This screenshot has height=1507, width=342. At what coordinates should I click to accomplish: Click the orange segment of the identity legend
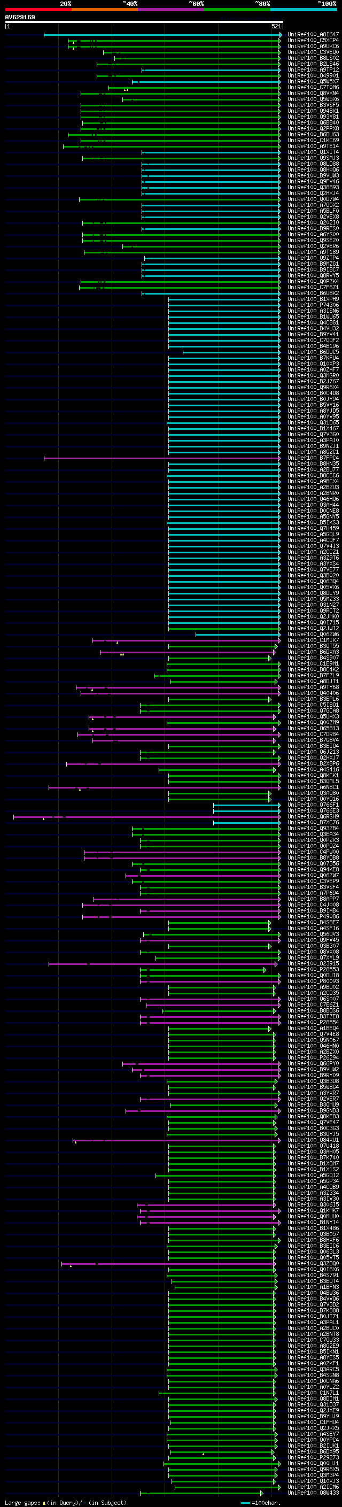click(x=105, y=10)
